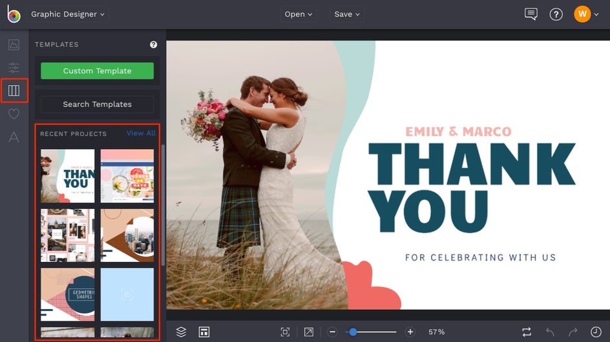Select the THANK YOU headline text
This screenshot has width=610, height=342.
tap(472, 187)
